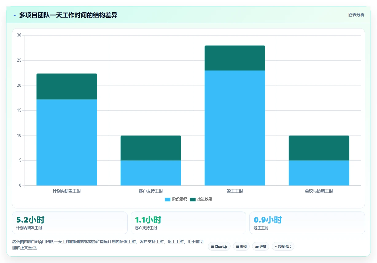377x263 pixels.
Task: Click the x-axis label 客户支持工时
Action: tap(151, 191)
